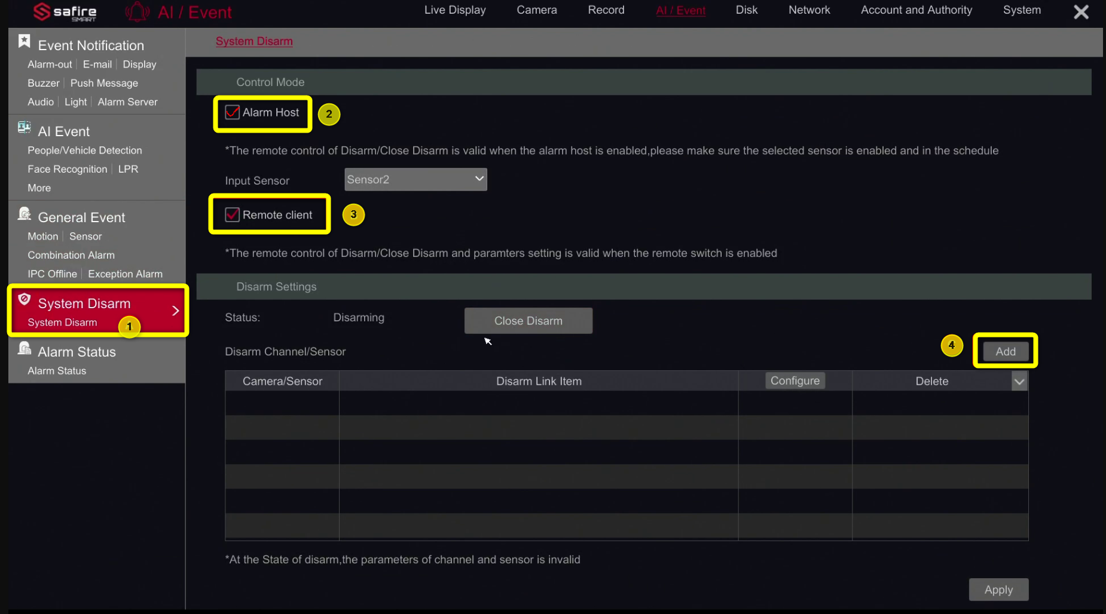Expand the System Disarm chevron arrow
Image resolution: width=1106 pixels, height=614 pixels.
[175, 311]
